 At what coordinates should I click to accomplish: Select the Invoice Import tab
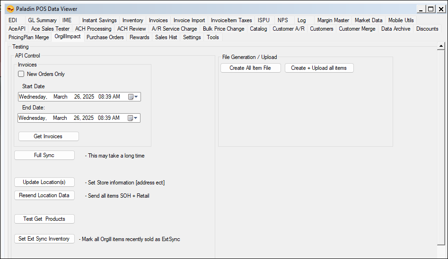189,20
